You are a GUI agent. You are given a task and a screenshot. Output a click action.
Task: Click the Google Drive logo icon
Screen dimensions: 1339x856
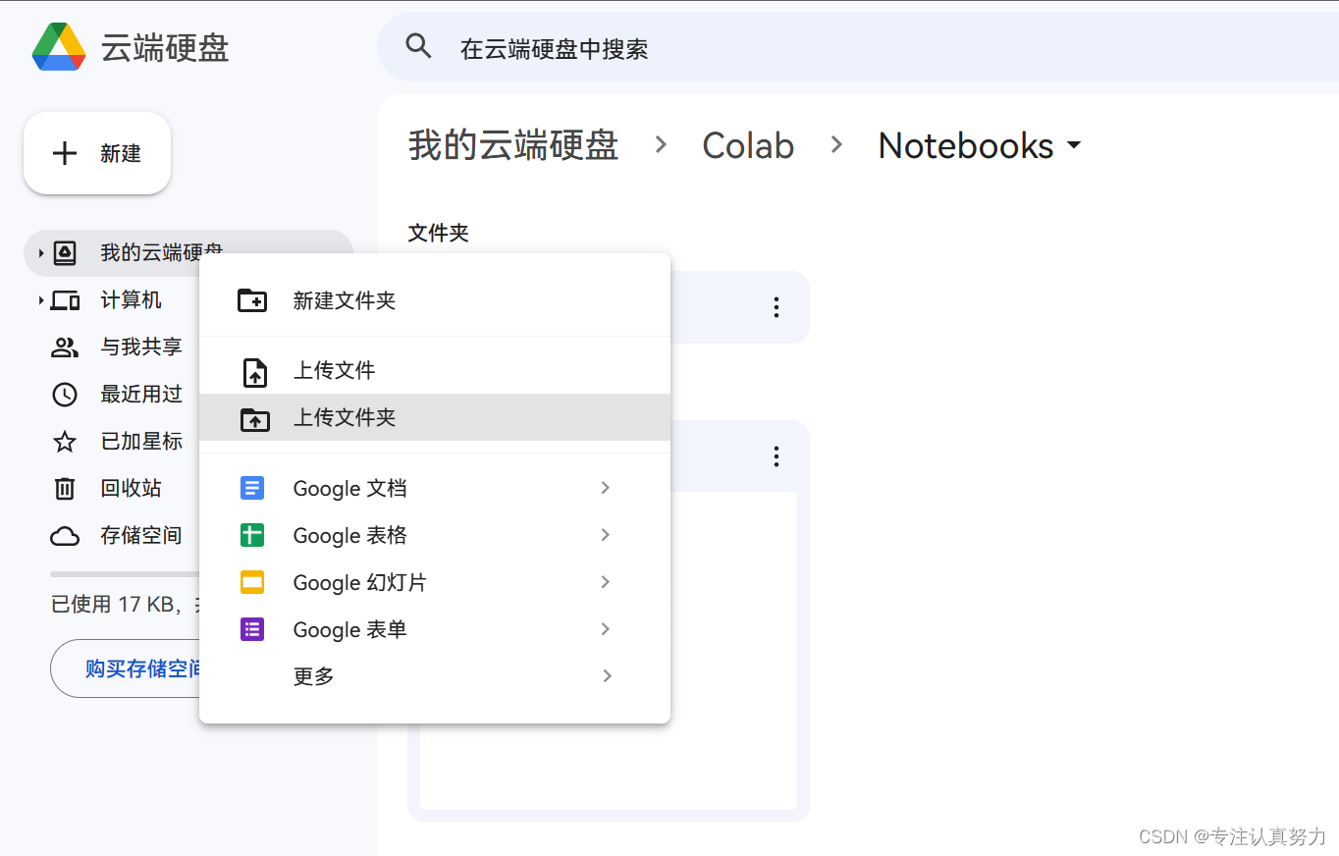pyautogui.click(x=59, y=47)
